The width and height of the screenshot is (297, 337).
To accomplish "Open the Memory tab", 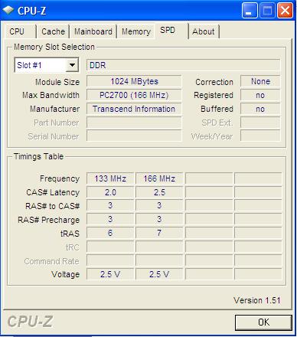I will coord(136,31).
